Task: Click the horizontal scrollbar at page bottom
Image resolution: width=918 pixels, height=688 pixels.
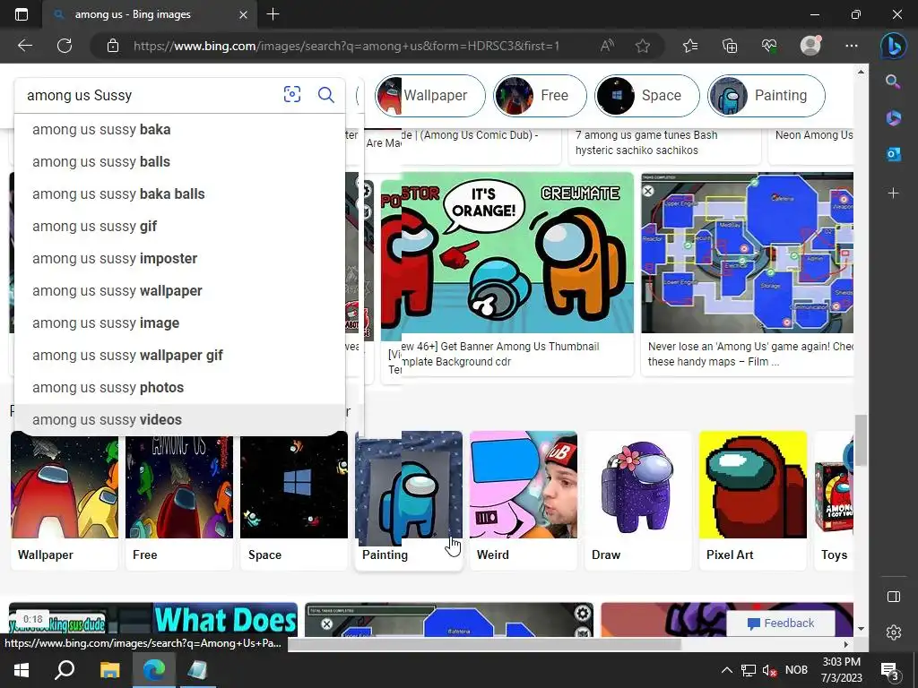Action: pyautogui.click(x=485, y=644)
